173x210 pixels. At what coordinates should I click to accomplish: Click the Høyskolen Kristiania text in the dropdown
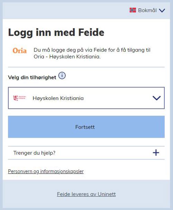58,98
